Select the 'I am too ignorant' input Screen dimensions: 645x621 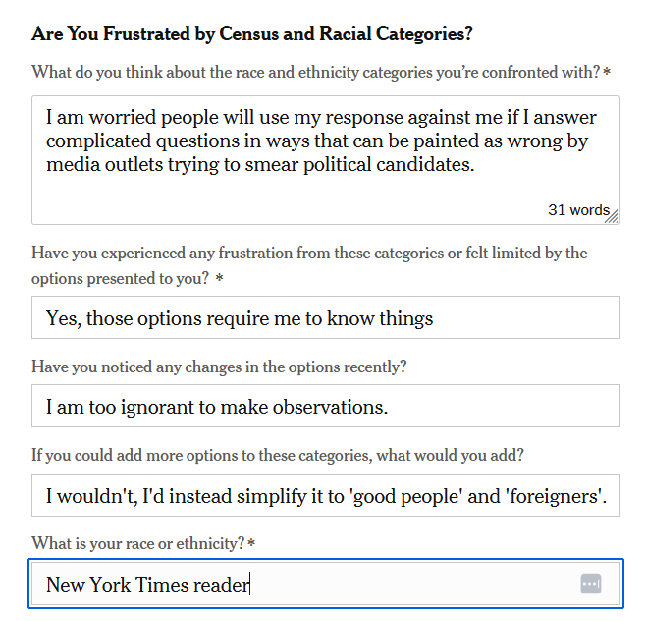(x=324, y=407)
